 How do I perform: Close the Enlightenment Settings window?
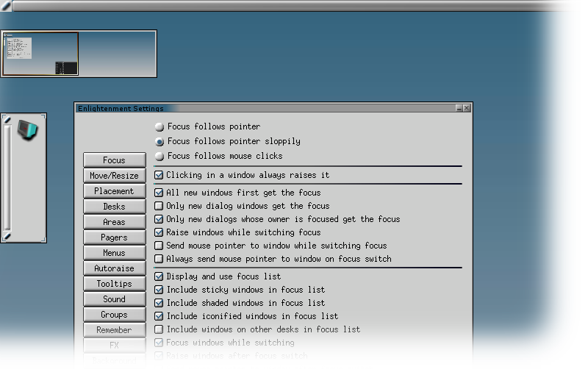tap(467, 108)
